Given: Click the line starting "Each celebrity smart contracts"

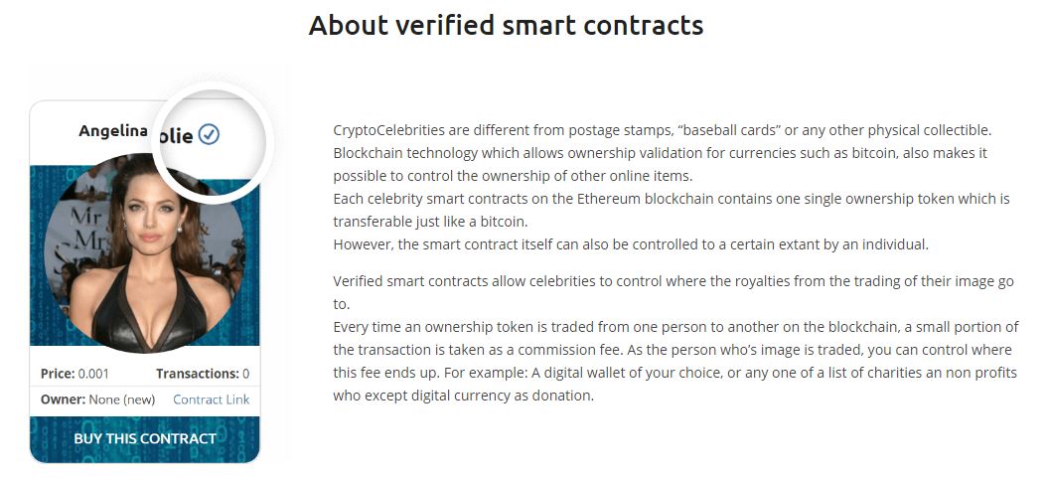Looking at the screenshot, I should 672,199.
